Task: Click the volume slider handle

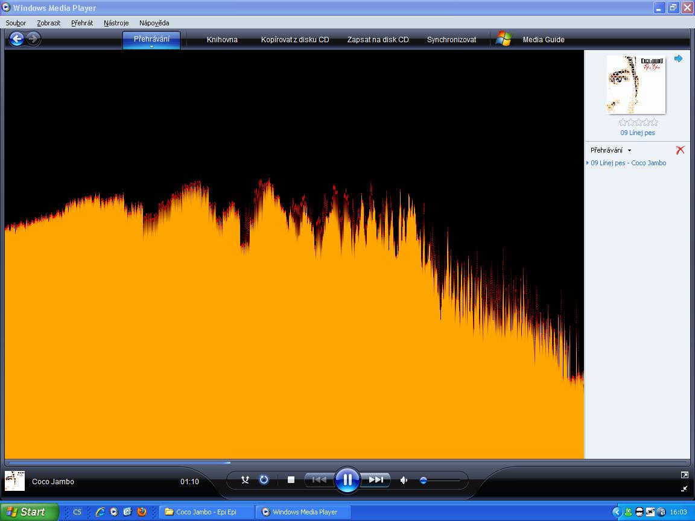Action: click(424, 481)
